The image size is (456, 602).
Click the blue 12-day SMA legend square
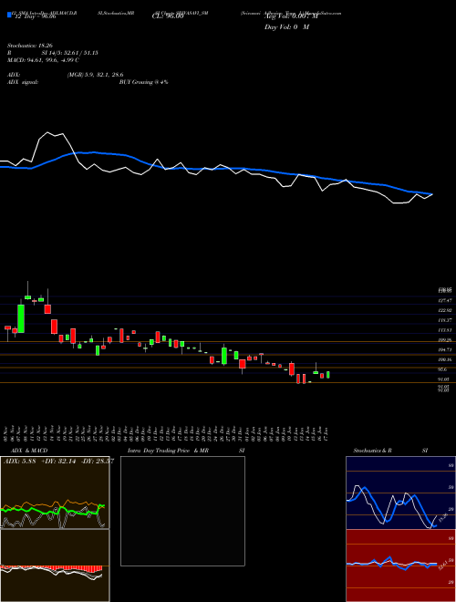[x=9, y=16]
